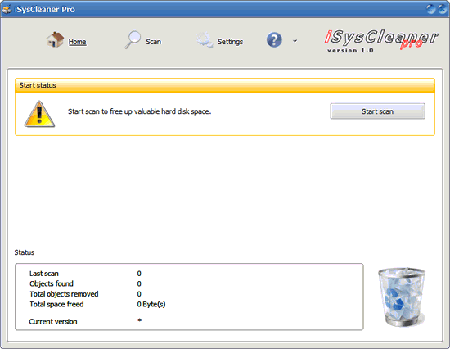Click the house icon for Home

click(55, 40)
